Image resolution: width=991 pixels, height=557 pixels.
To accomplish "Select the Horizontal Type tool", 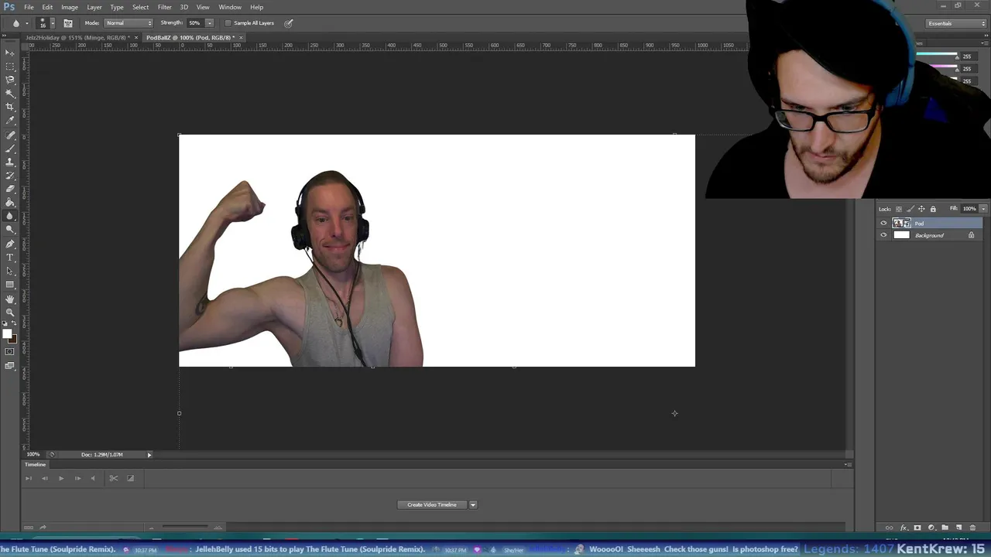I will pos(10,257).
